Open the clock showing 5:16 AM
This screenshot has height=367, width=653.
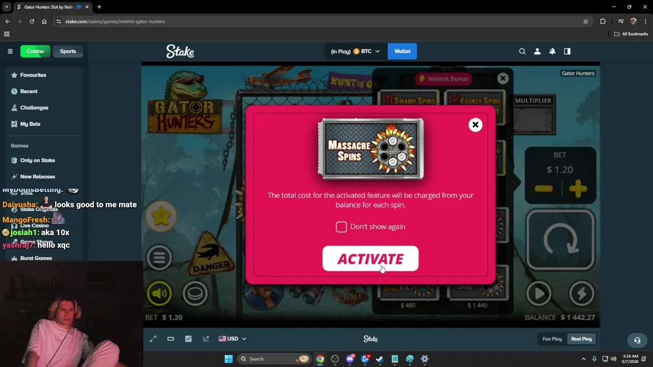click(630, 359)
